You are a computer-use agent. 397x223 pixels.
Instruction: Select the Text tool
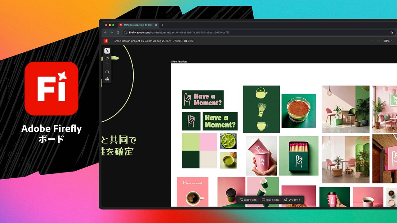click(107, 65)
